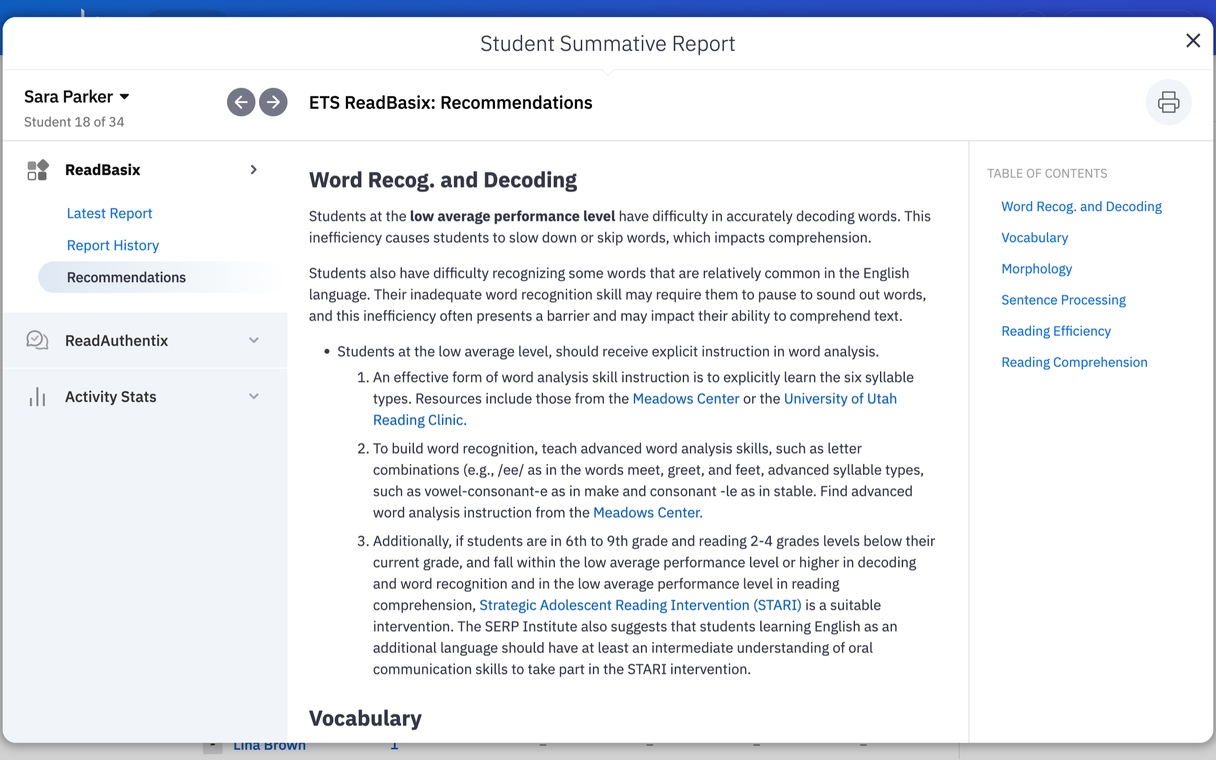Jump to Morphology in table of contents

(x=1037, y=269)
